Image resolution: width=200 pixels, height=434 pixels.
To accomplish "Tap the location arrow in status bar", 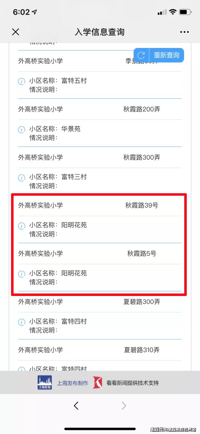I will coord(34,12).
